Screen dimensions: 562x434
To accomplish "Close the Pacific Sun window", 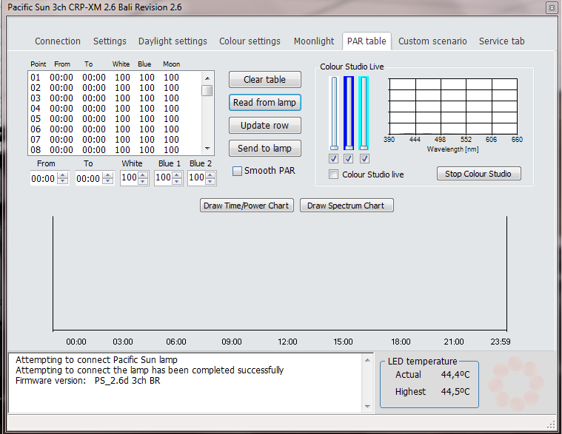I will pos(551,7).
